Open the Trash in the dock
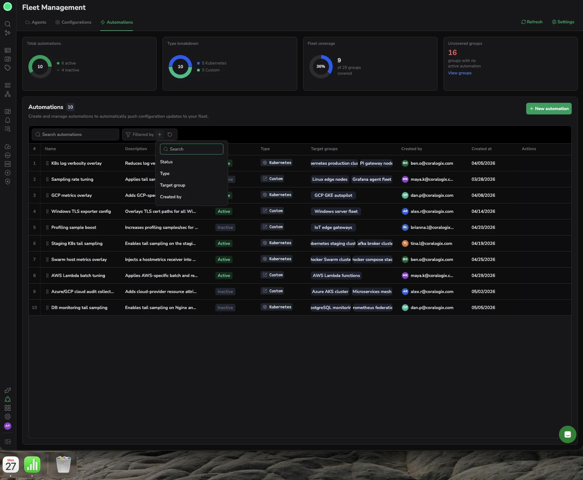Image resolution: width=583 pixels, height=480 pixels. 63,465
